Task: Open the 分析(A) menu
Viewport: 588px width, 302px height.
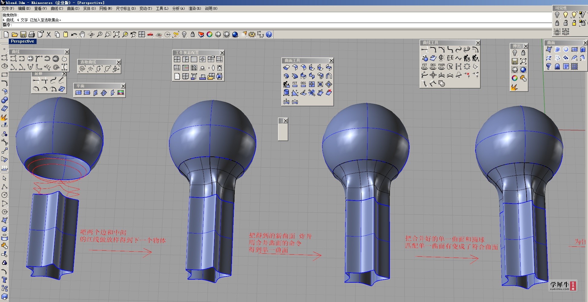Action: click(x=178, y=8)
